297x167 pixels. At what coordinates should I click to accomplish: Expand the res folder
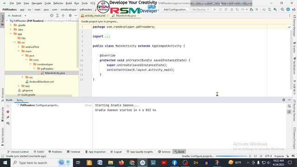click(x=22, y=77)
